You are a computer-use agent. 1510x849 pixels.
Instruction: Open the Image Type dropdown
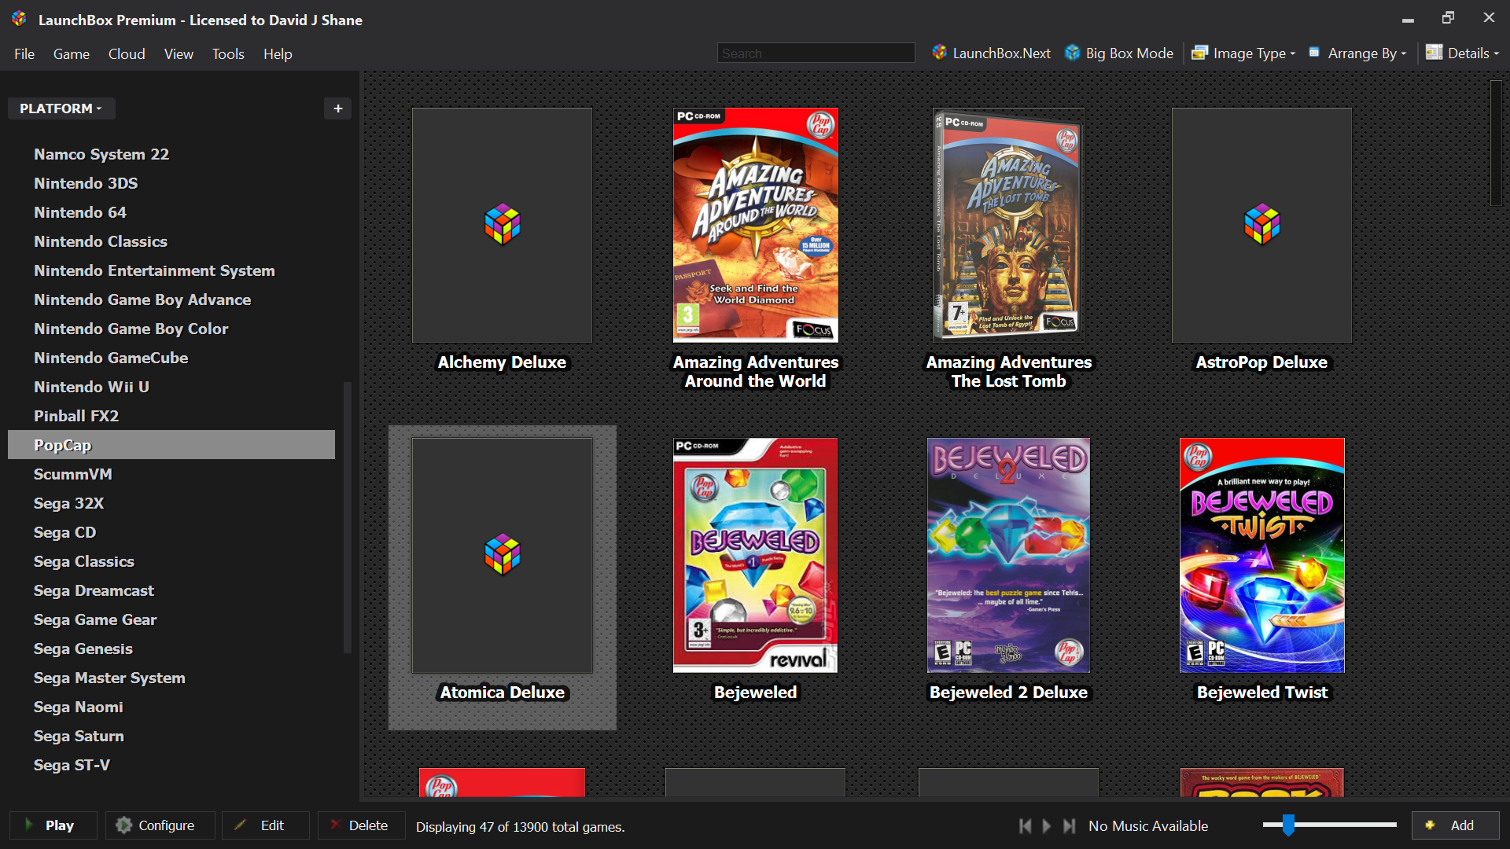pos(1243,53)
